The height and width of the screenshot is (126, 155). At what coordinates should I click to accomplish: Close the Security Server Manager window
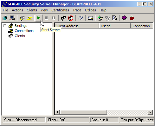coord(151,4)
